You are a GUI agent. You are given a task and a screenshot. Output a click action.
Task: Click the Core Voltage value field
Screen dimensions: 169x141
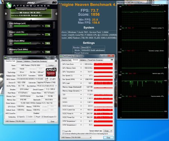click(48, 26)
